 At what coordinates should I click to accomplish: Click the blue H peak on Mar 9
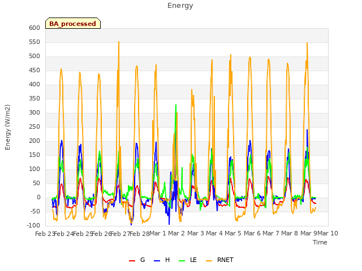pos(307,130)
